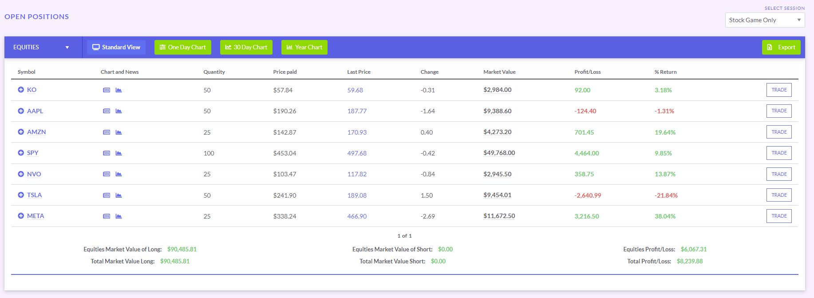Open chart icon for AAPL row
This screenshot has height=298, width=814.
coord(119,111)
